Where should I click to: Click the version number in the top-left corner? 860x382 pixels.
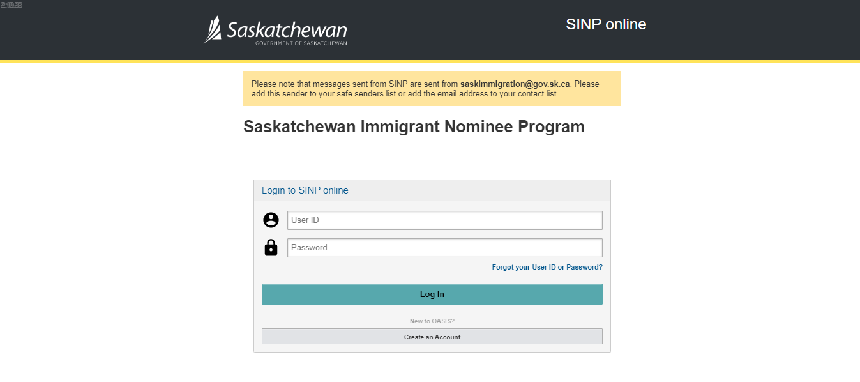(11, 4)
